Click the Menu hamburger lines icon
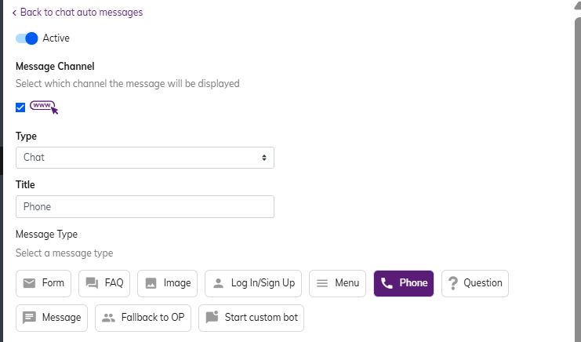 click(322, 283)
